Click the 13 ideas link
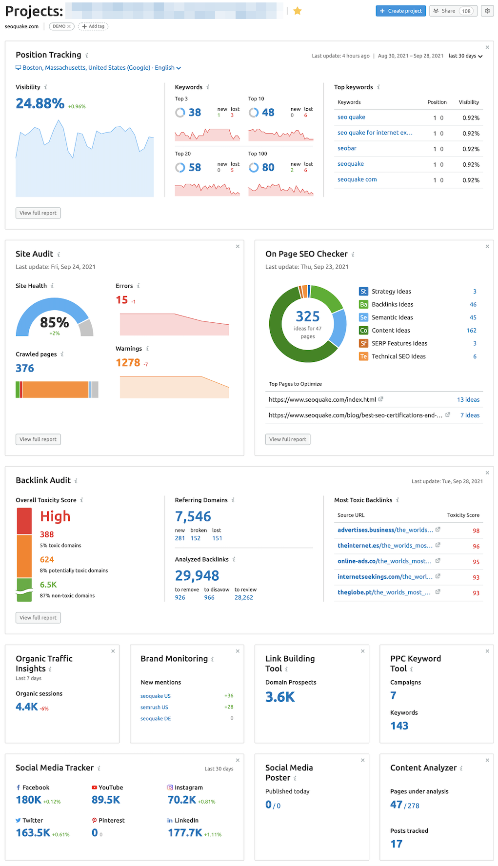The image size is (498, 866). [x=468, y=400]
